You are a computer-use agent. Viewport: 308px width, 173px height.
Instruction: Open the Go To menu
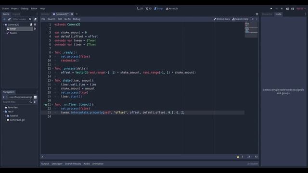pos(67,19)
